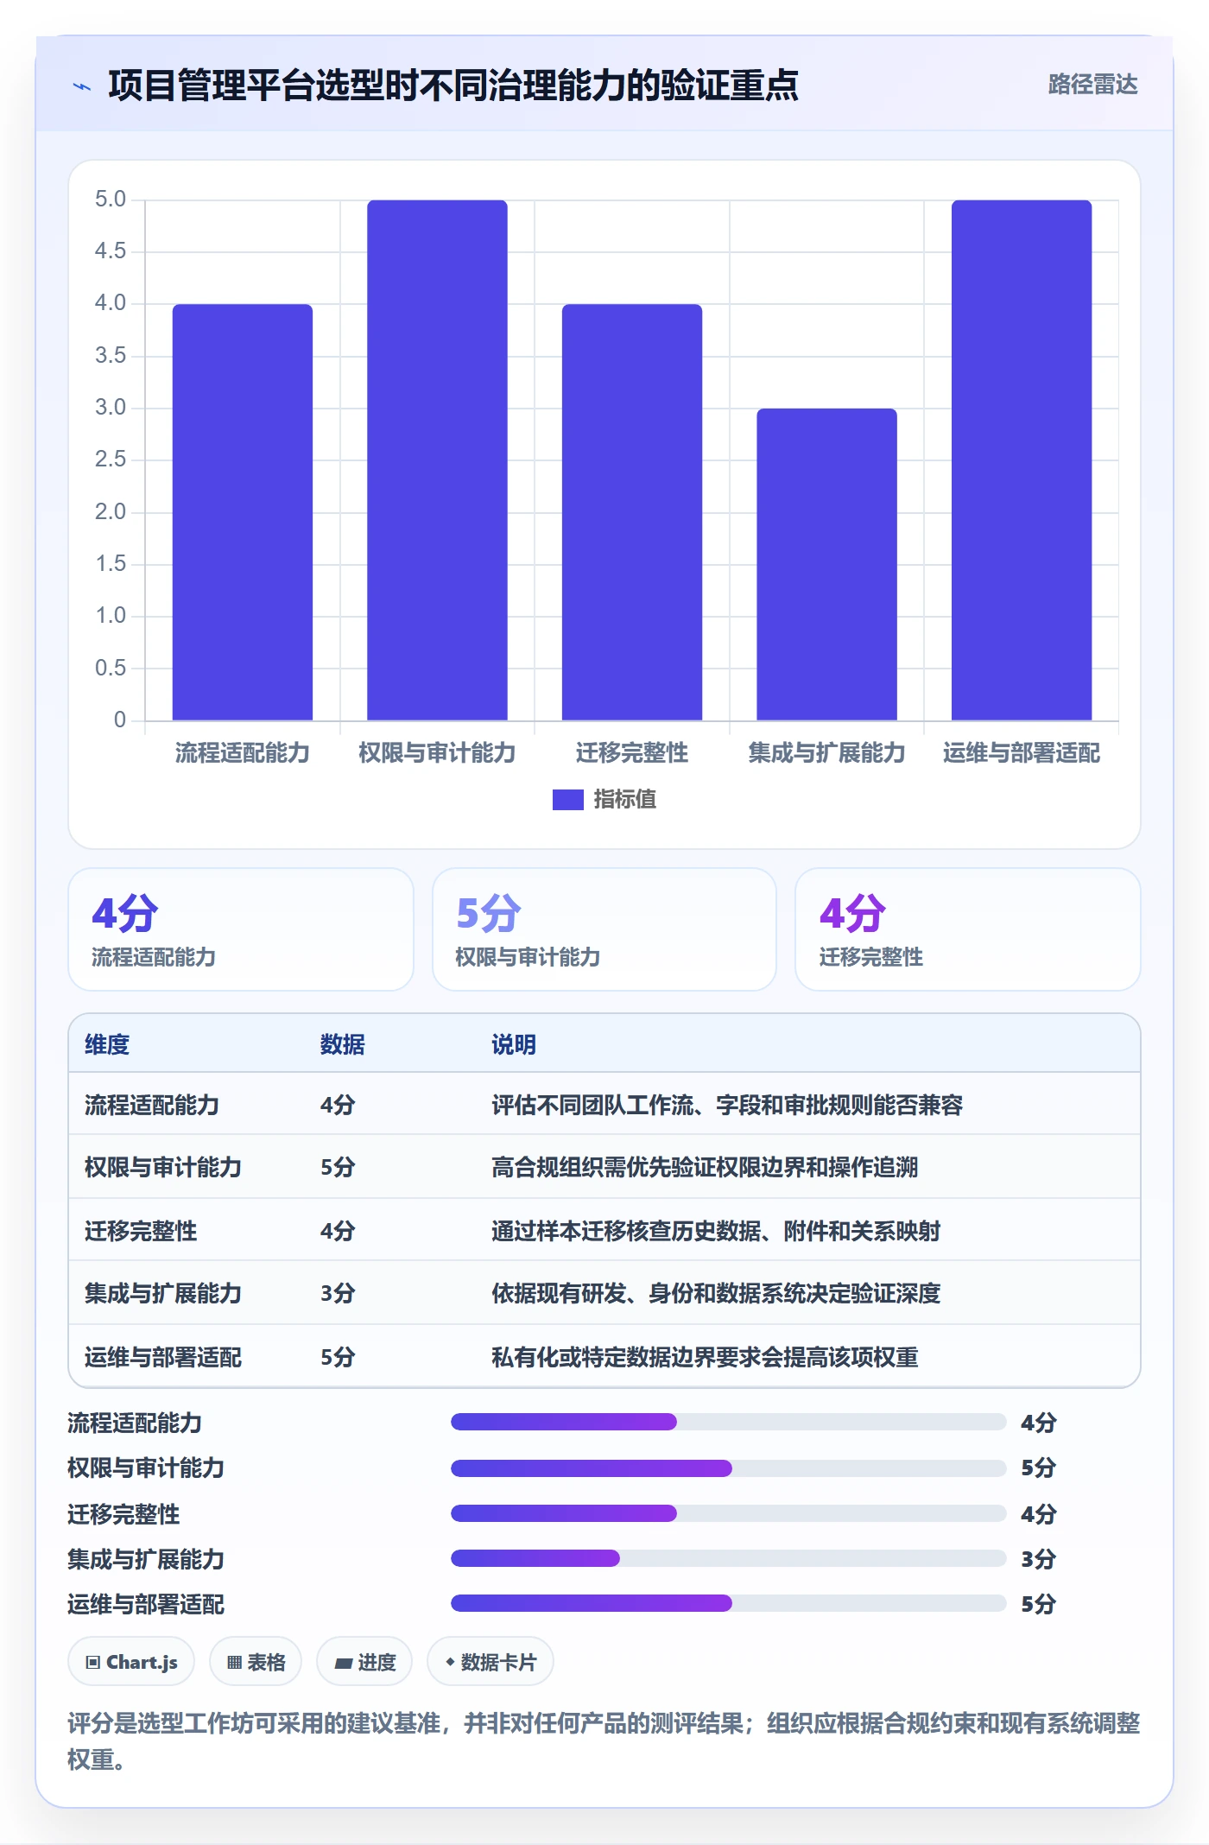Click the 权限与审计能力 progress bar
The width and height of the screenshot is (1209, 1845).
729,1468
